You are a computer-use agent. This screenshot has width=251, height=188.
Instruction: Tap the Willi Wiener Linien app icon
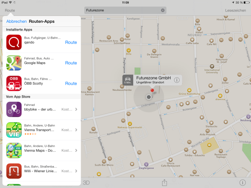[x=14, y=171]
